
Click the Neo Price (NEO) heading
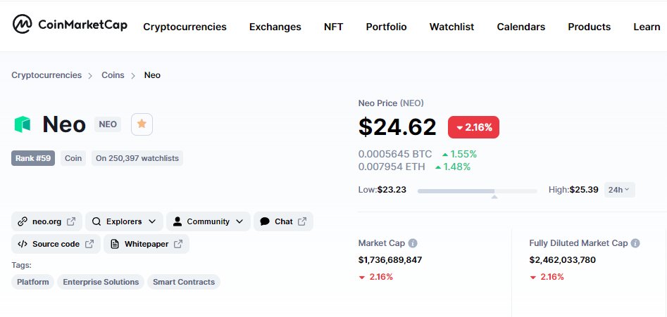pos(391,103)
